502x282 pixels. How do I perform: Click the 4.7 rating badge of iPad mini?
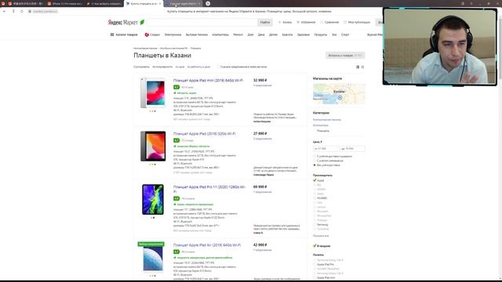pyautogui.click(x=176, y=87)
